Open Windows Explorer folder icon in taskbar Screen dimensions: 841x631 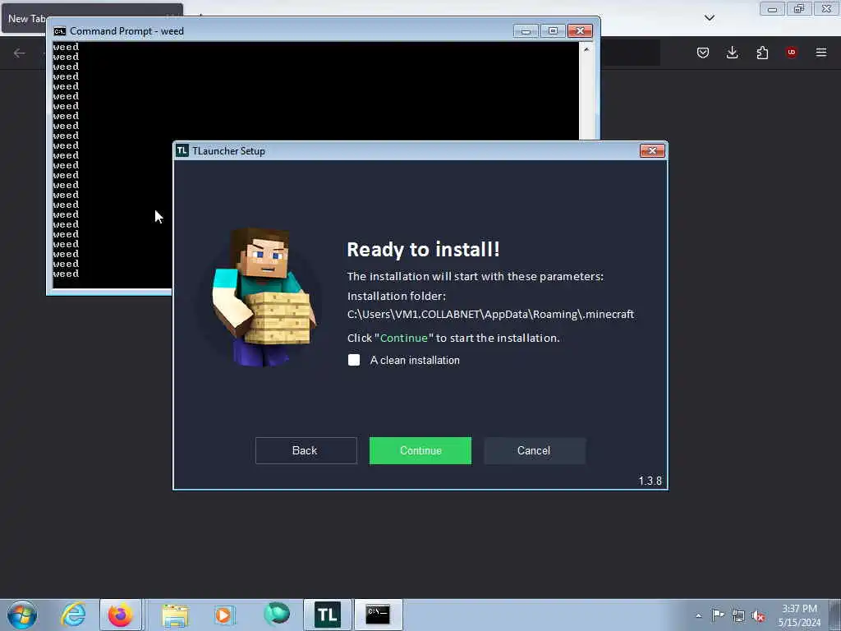click(x=175, y=615)
